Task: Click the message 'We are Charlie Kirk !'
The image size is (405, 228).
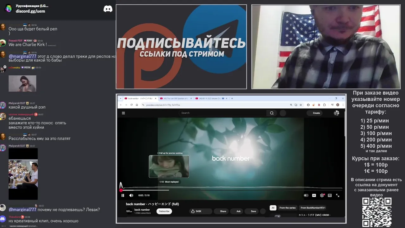Action: tap(28, 45)
